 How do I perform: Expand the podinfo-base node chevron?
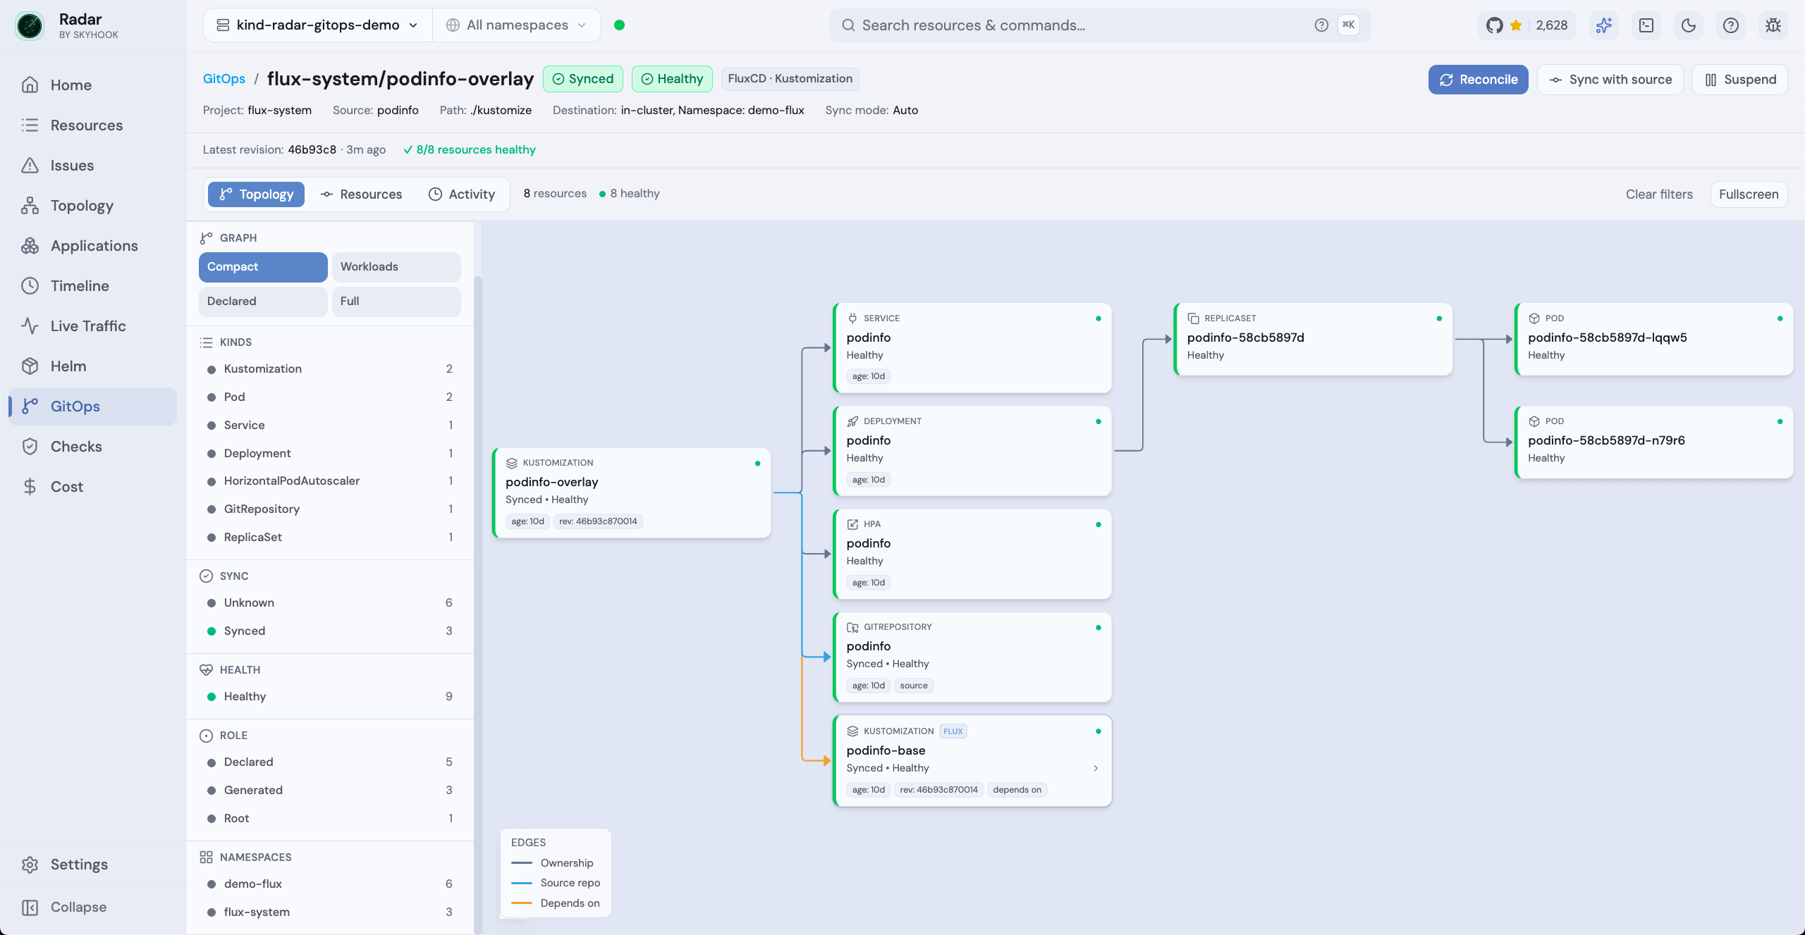tap(1096, 769)
